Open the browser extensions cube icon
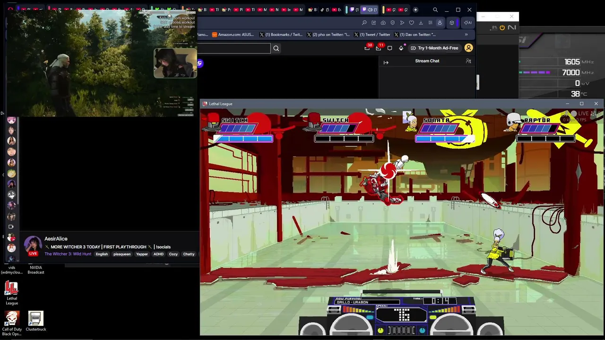This screenshot has width=605, height=340. [x=452, y=23]
